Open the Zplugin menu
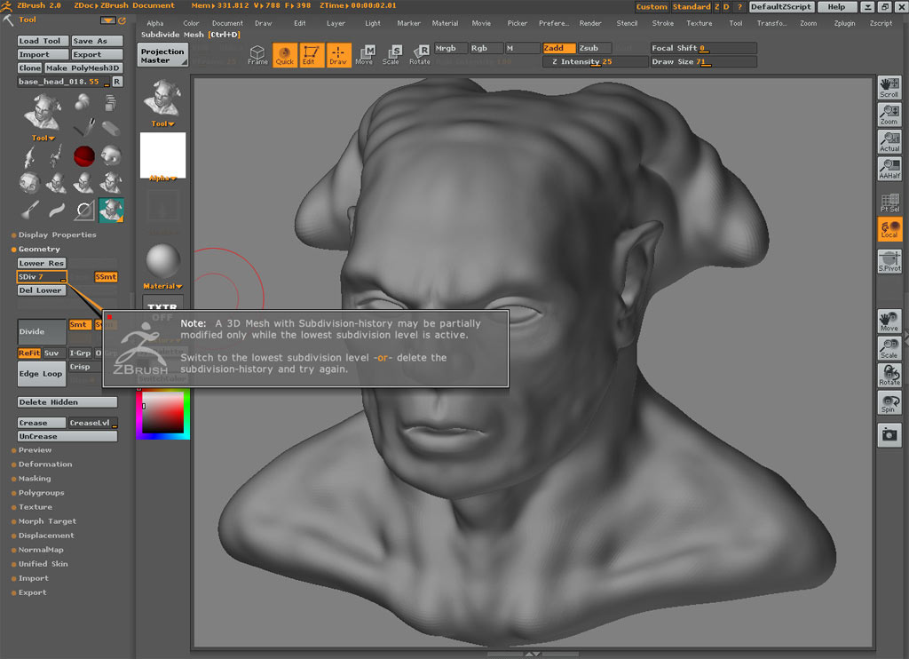 pyautogui.click(x=844, y=23)
